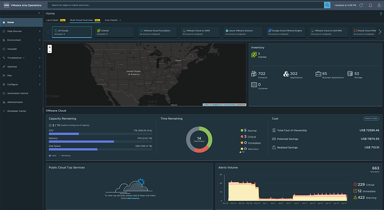Select Azure VMware Solution card
Viewport: 384px width, 210px height.
tap(243, 32)
